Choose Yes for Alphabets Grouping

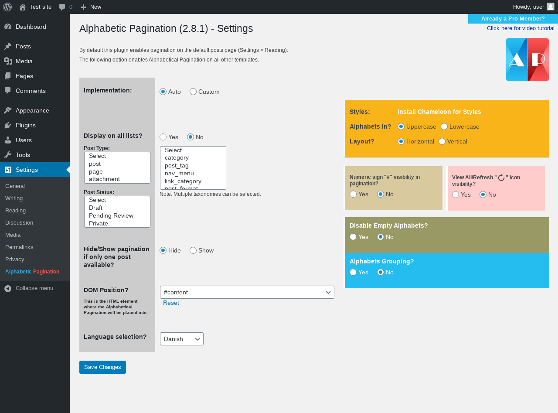point(353,272)
